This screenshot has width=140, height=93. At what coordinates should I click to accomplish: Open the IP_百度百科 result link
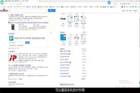[12, 51]
